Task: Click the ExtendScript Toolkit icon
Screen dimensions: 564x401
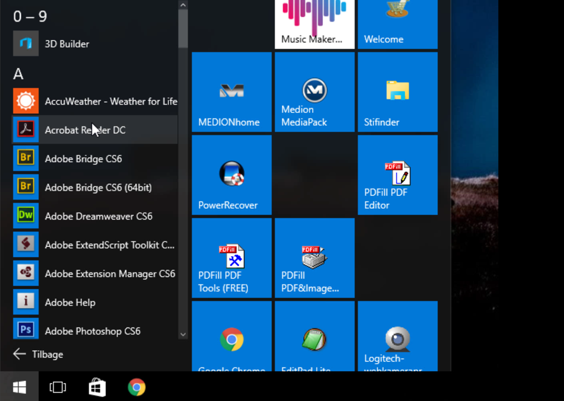Action: [x=26, y=244]
